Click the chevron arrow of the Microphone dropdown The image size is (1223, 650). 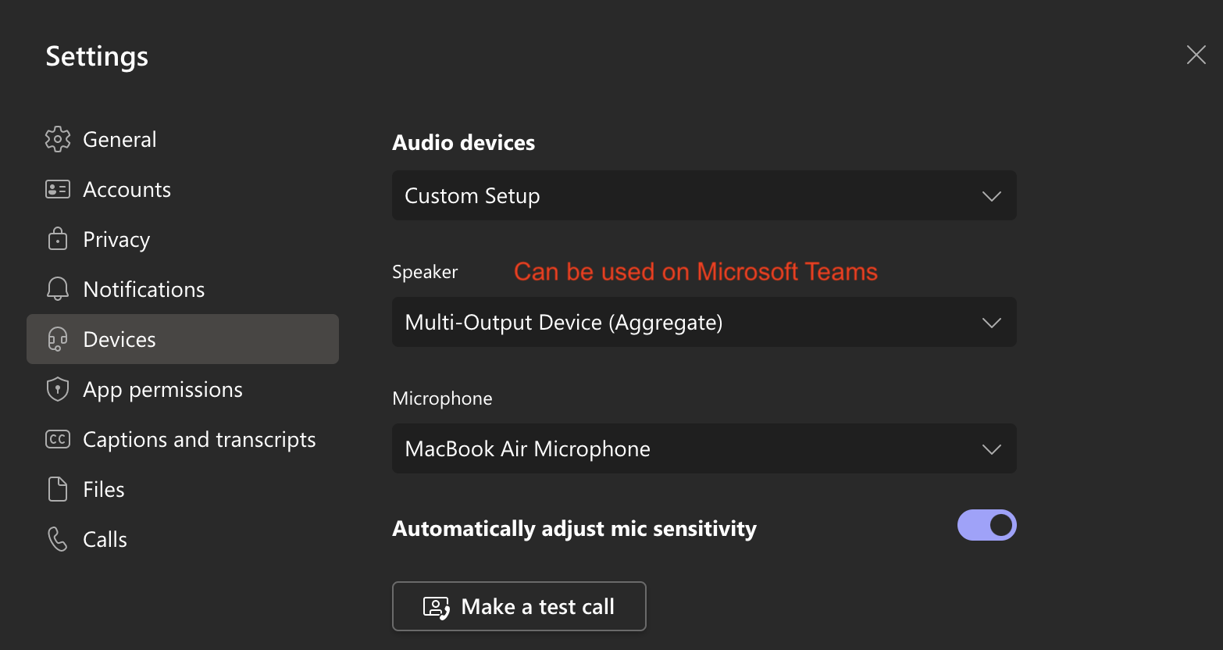tap(991, 449)
